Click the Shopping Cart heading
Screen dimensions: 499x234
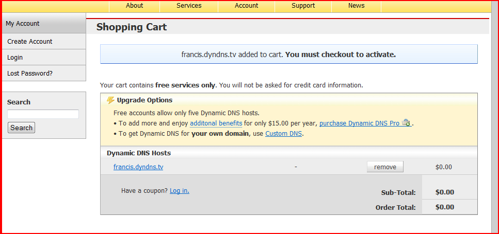coord(132,27)
